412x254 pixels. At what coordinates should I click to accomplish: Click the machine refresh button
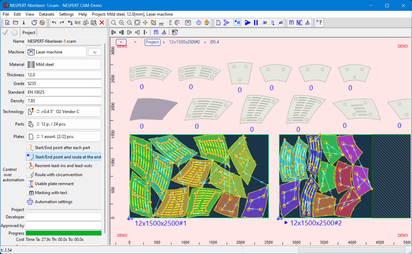point(95,52)
